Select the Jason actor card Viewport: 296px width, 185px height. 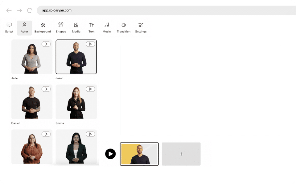pos(76,57)
